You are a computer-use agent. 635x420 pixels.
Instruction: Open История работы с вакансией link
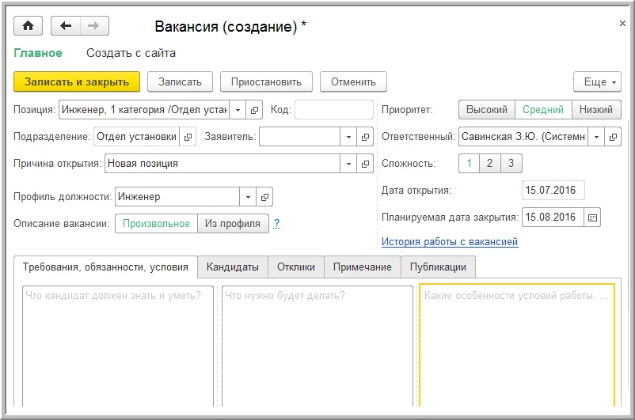pos(450,242)
